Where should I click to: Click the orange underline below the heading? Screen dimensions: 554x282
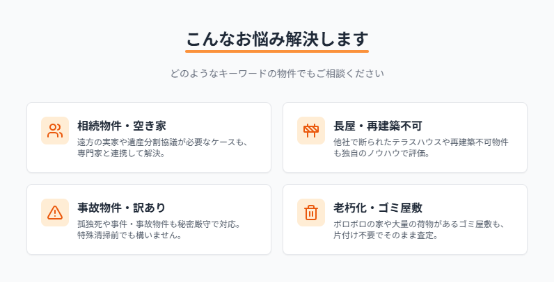point(277,51)
